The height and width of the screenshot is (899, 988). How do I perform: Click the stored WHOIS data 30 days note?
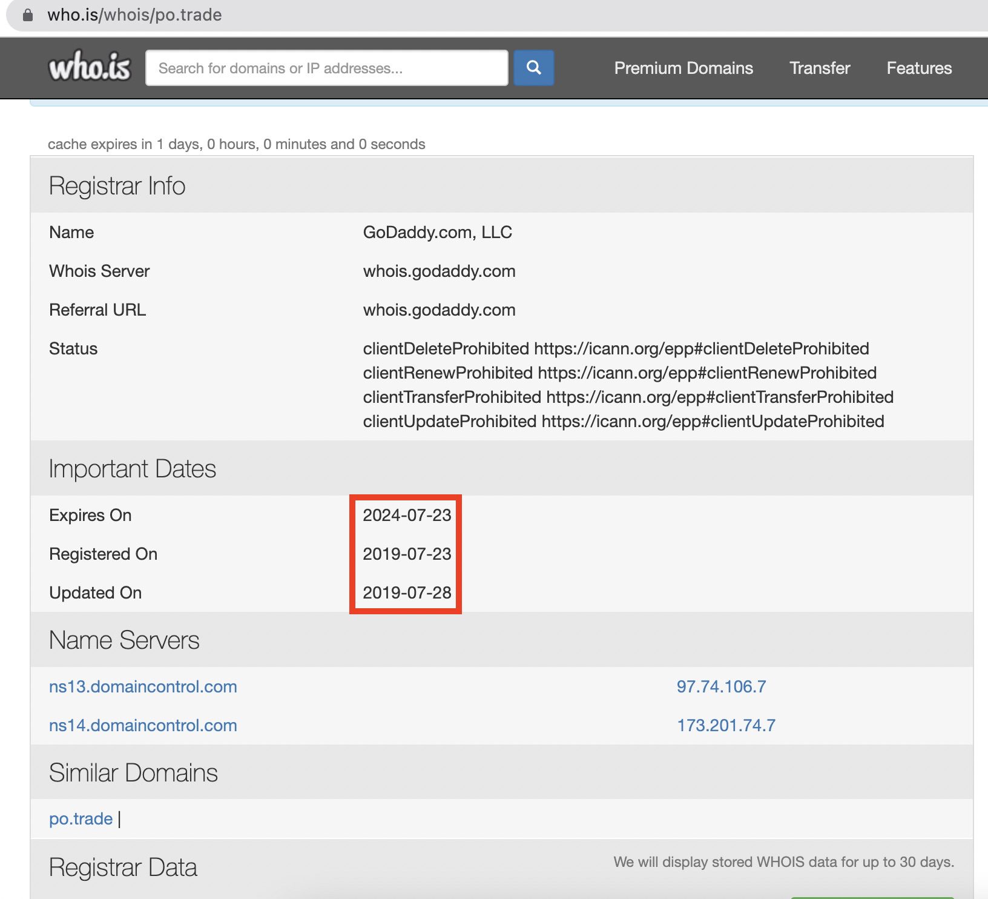click(x=783, y=861)
